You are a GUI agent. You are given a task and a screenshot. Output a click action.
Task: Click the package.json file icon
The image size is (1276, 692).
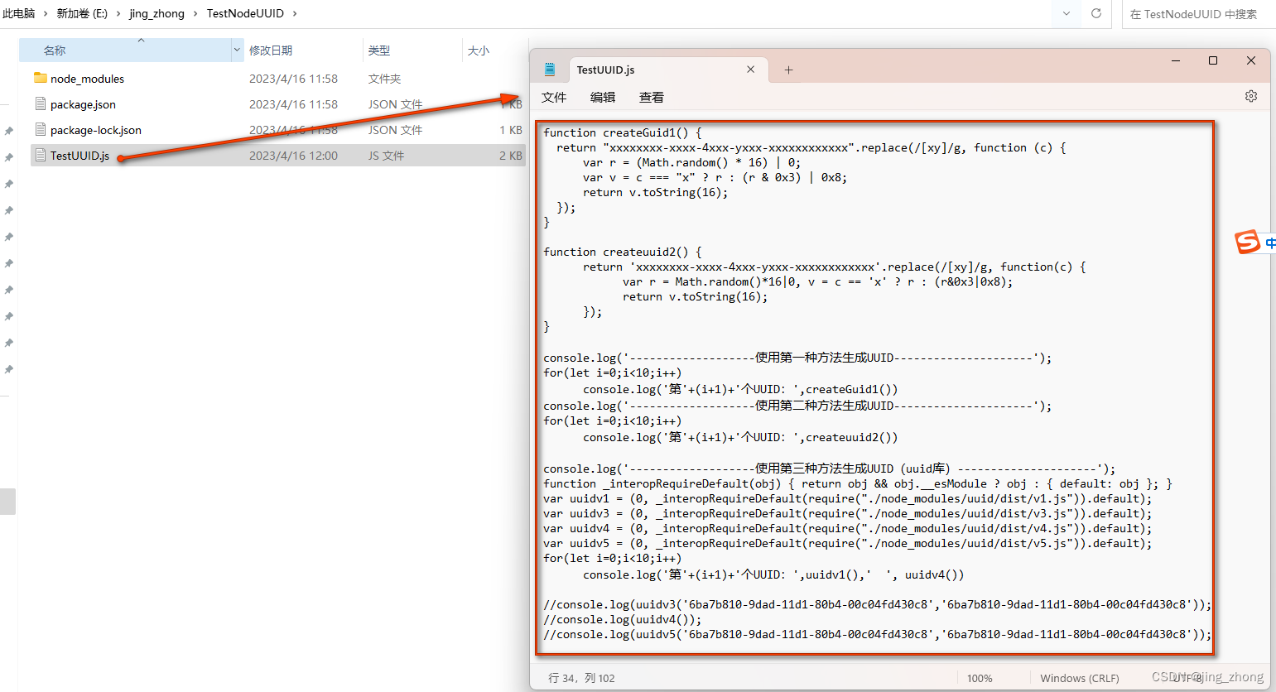click(41, 103)
